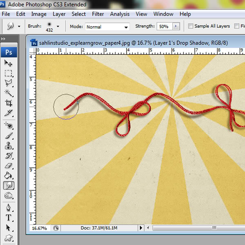Open the Filter menu
This screenshot has width=245, height=245.
point(98,14)
